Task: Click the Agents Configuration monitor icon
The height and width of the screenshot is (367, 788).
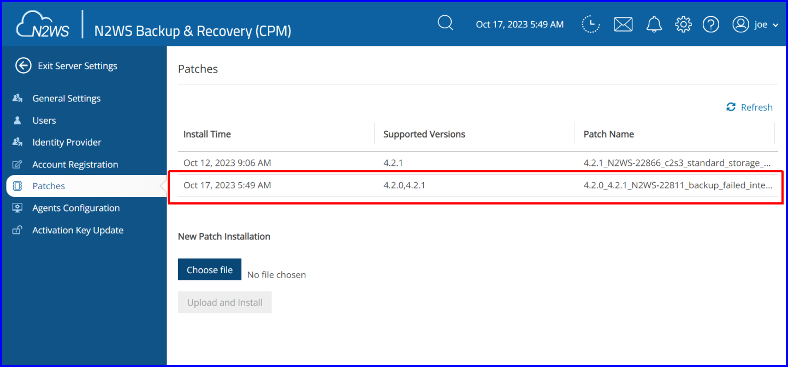Action: click(17, 208)
